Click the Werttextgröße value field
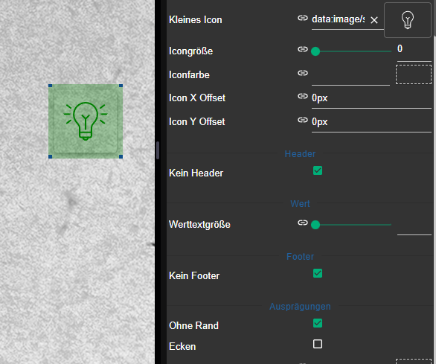This screenshot has height=364, width=436. [414, 226]
